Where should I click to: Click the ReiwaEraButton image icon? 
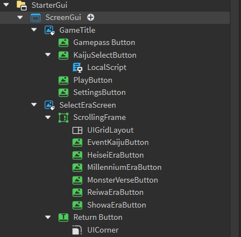pos(77,193)
